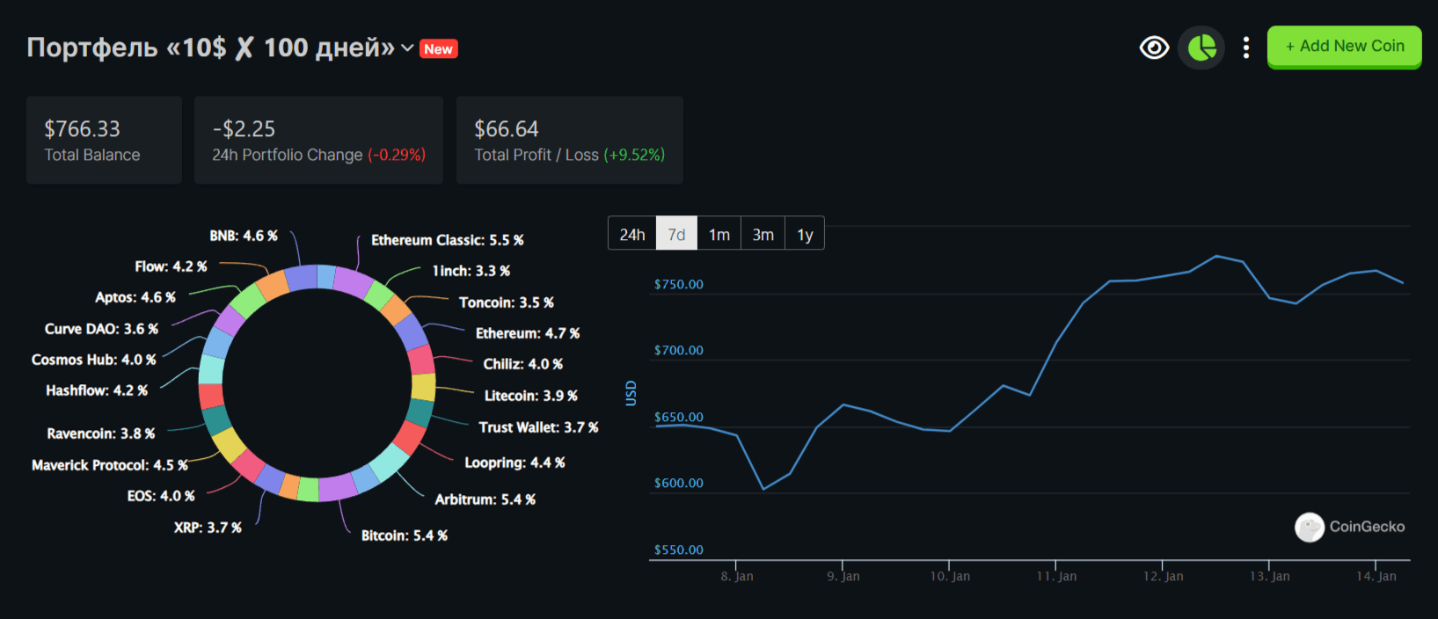The width and height of the screenshot is (1438, 619).
Task: Click the Flow: 4.2 % label
Action: (x=172, y=266)
